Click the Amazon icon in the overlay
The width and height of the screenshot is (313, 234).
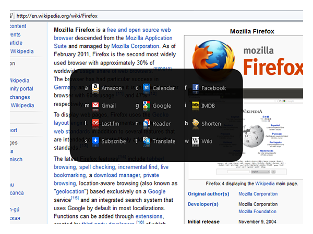(95, 88)
